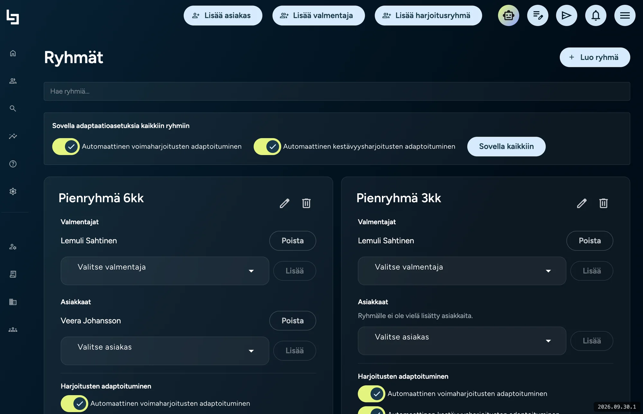The image size is (643, 414).
Task: Open clients people icon in sidebar
Action: point(13,81)
